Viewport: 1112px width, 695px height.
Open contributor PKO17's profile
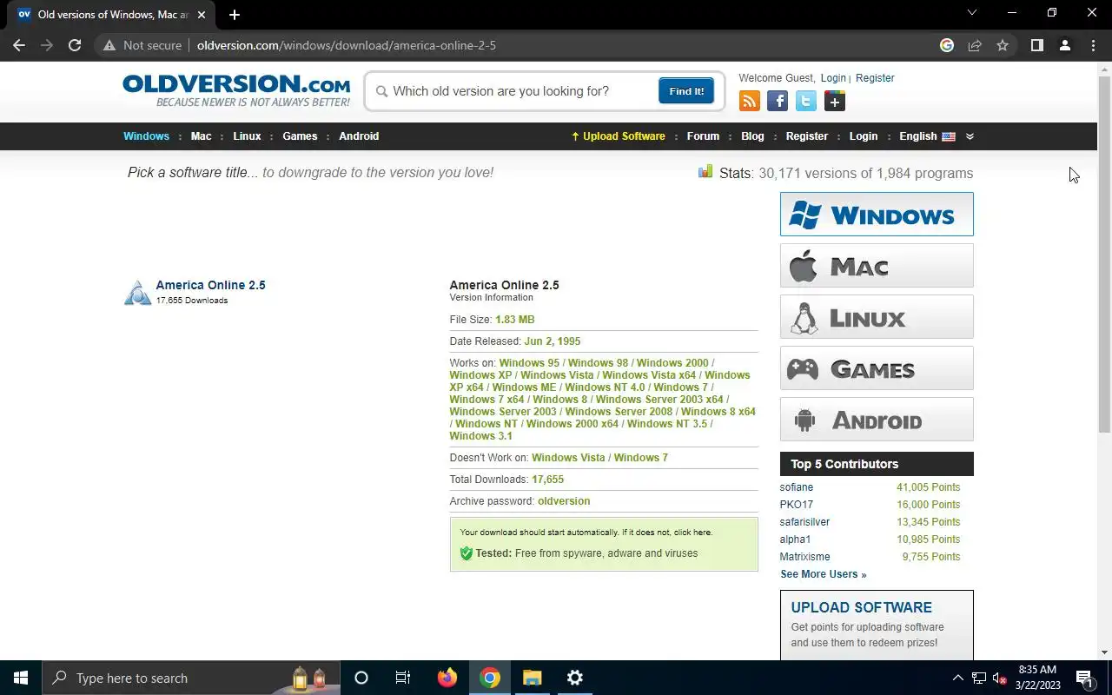tap(797, 505)
